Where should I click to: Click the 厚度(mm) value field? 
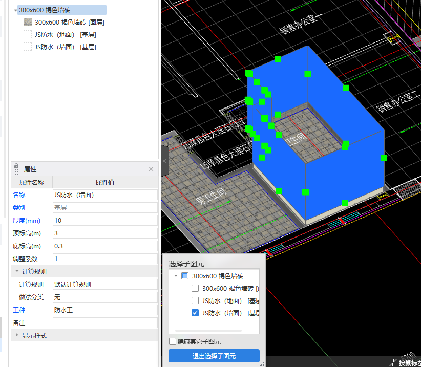(x=105, y=221)
